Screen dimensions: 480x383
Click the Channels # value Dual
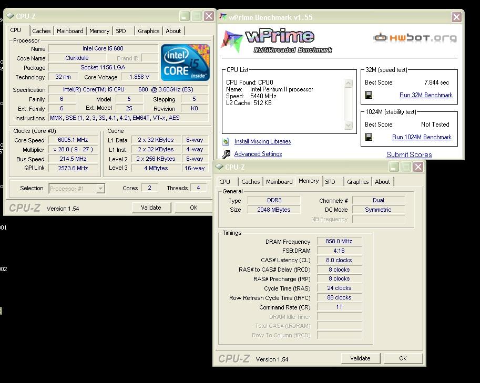pos(379,200)
